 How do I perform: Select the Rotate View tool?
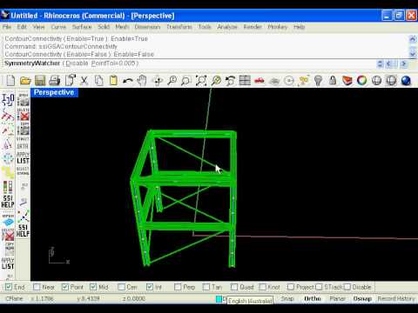tap(158, 80)
